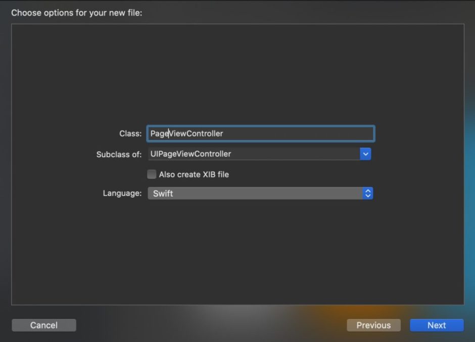475x342 pixels.
Task: Click the blue chevron beside UIPageViewController
Action: click(365, 154)
